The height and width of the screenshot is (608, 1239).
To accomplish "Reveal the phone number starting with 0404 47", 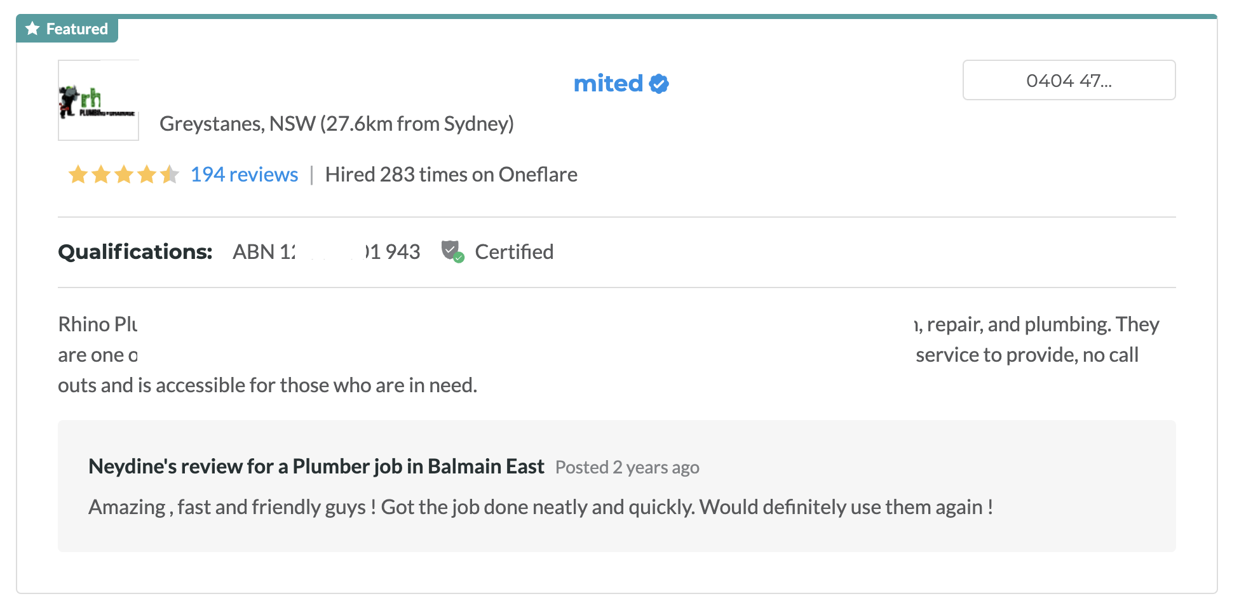I will pyautogui.click(x=1069, y=80).
